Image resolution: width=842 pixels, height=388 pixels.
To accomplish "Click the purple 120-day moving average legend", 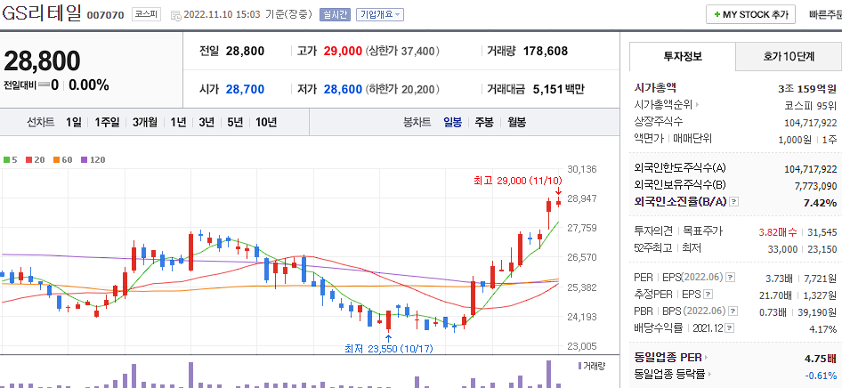I will point(93,160).
